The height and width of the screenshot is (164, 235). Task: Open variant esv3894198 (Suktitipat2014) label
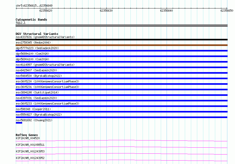(x=37, y=92)
